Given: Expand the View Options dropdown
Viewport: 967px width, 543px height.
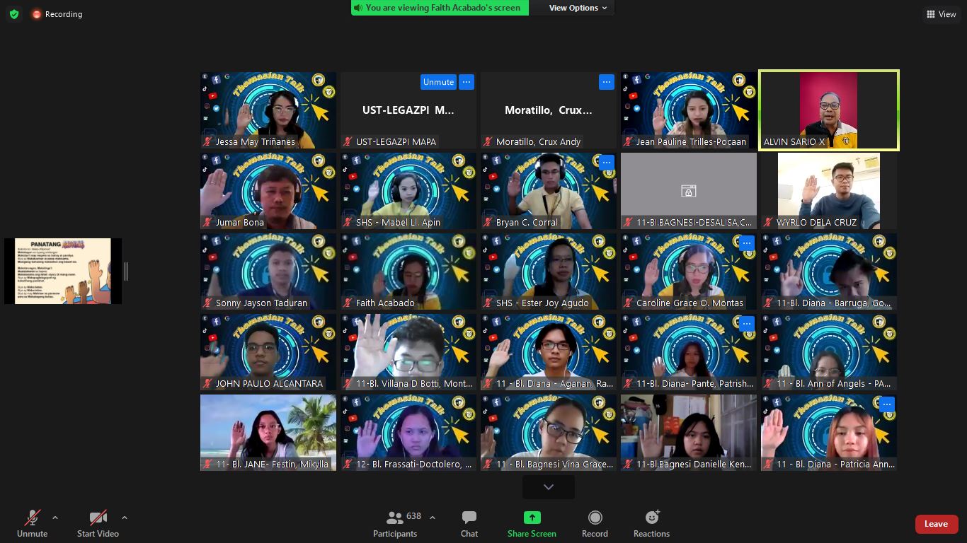Looking at the screenshot, I should click(x=578, y=8).
